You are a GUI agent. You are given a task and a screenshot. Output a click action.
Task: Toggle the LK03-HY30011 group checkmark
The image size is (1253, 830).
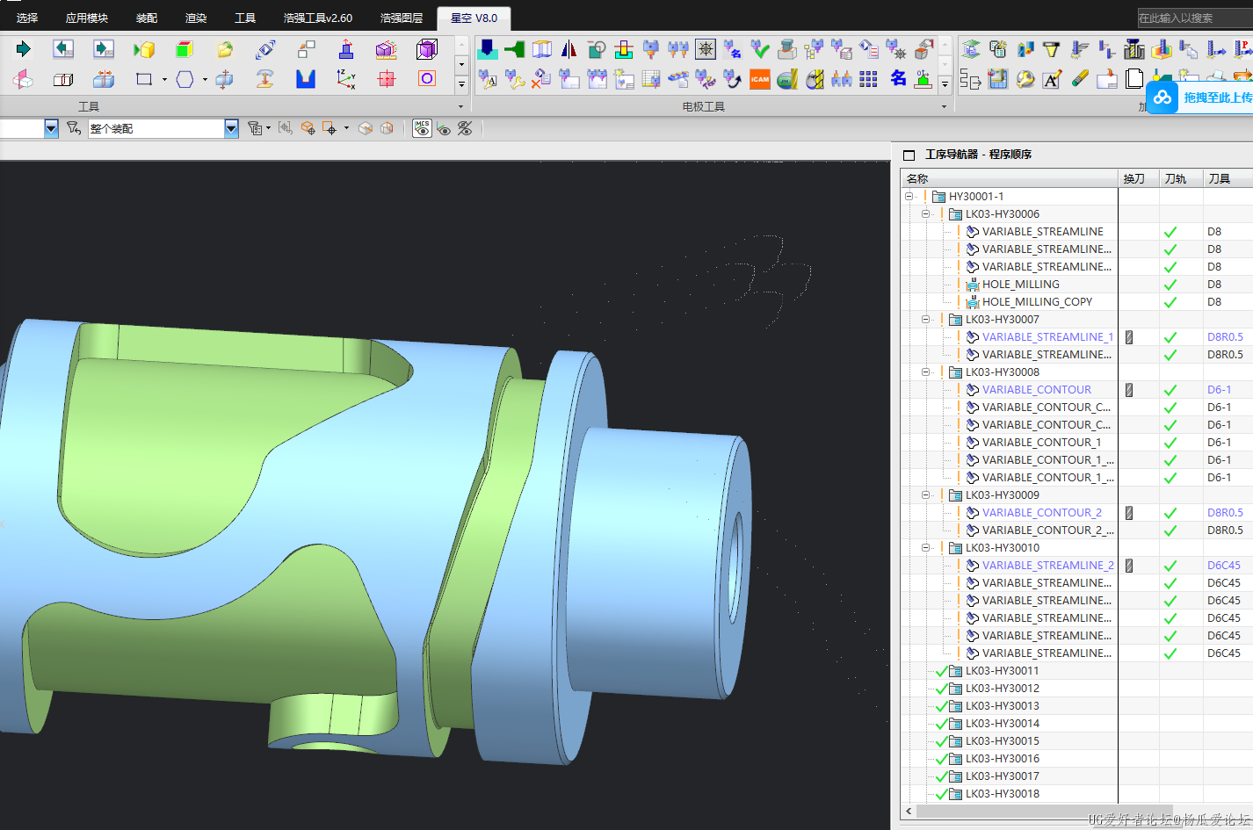point(942,671)
